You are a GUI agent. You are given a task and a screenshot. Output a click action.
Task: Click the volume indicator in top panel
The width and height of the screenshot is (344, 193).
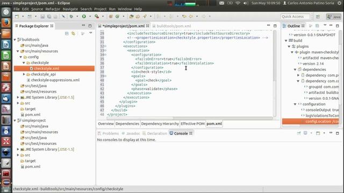[246, 3]
